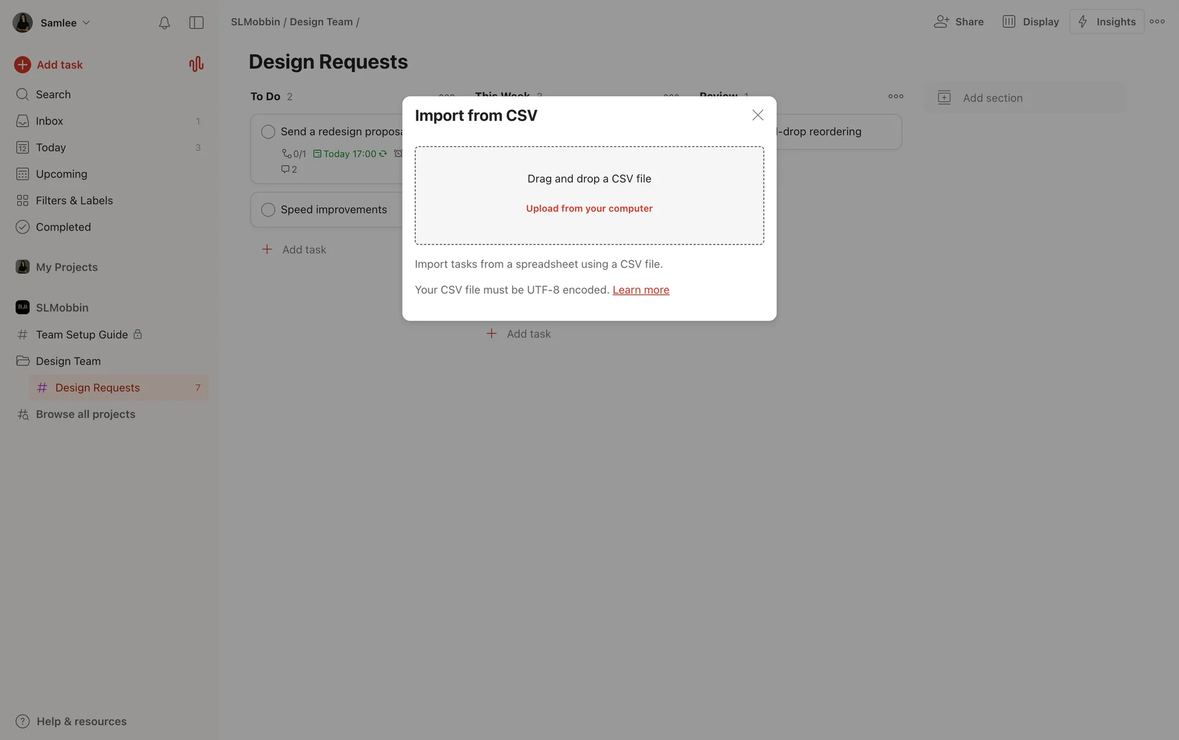Expand the Samlee account dropdown
Image resolution: width=1179 pixels, height=740 pixels.
[x=86, y=23]
